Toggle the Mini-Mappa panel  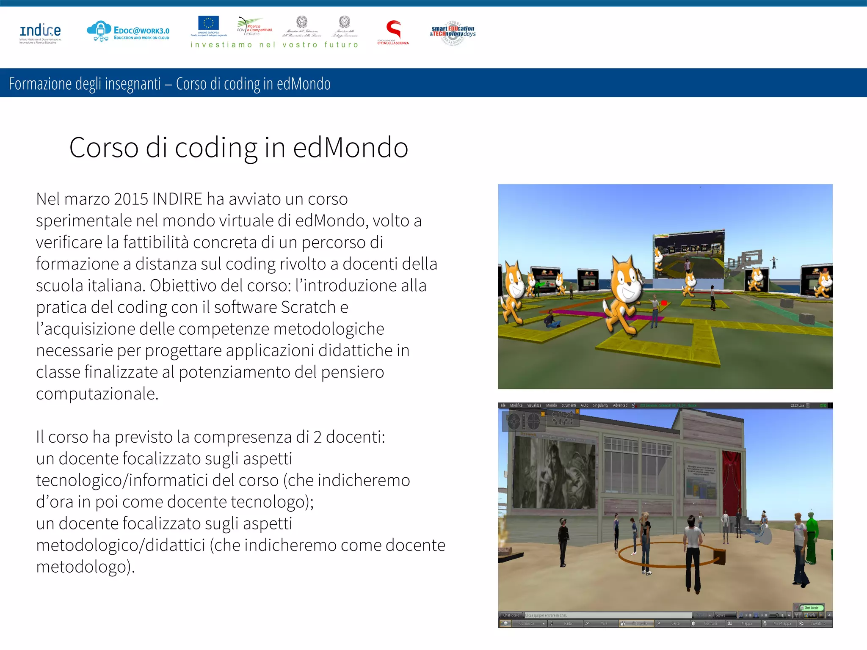pyautogui.click(x=779, y=623)
